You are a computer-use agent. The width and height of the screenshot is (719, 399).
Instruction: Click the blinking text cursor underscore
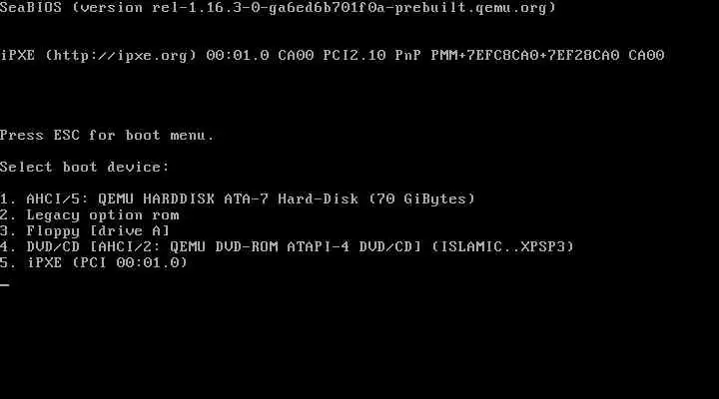(5, 284)
